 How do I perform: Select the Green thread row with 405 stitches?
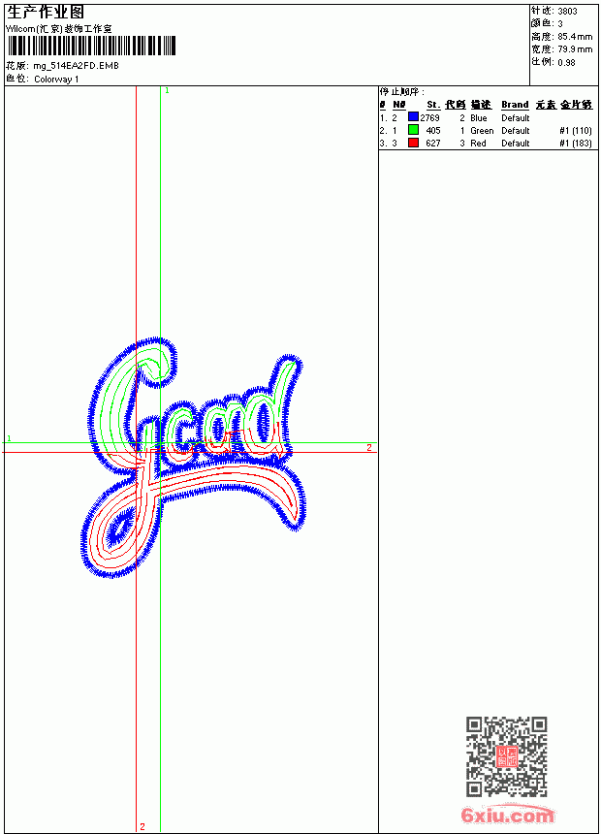pyautogui.click(x=486, y=130)
